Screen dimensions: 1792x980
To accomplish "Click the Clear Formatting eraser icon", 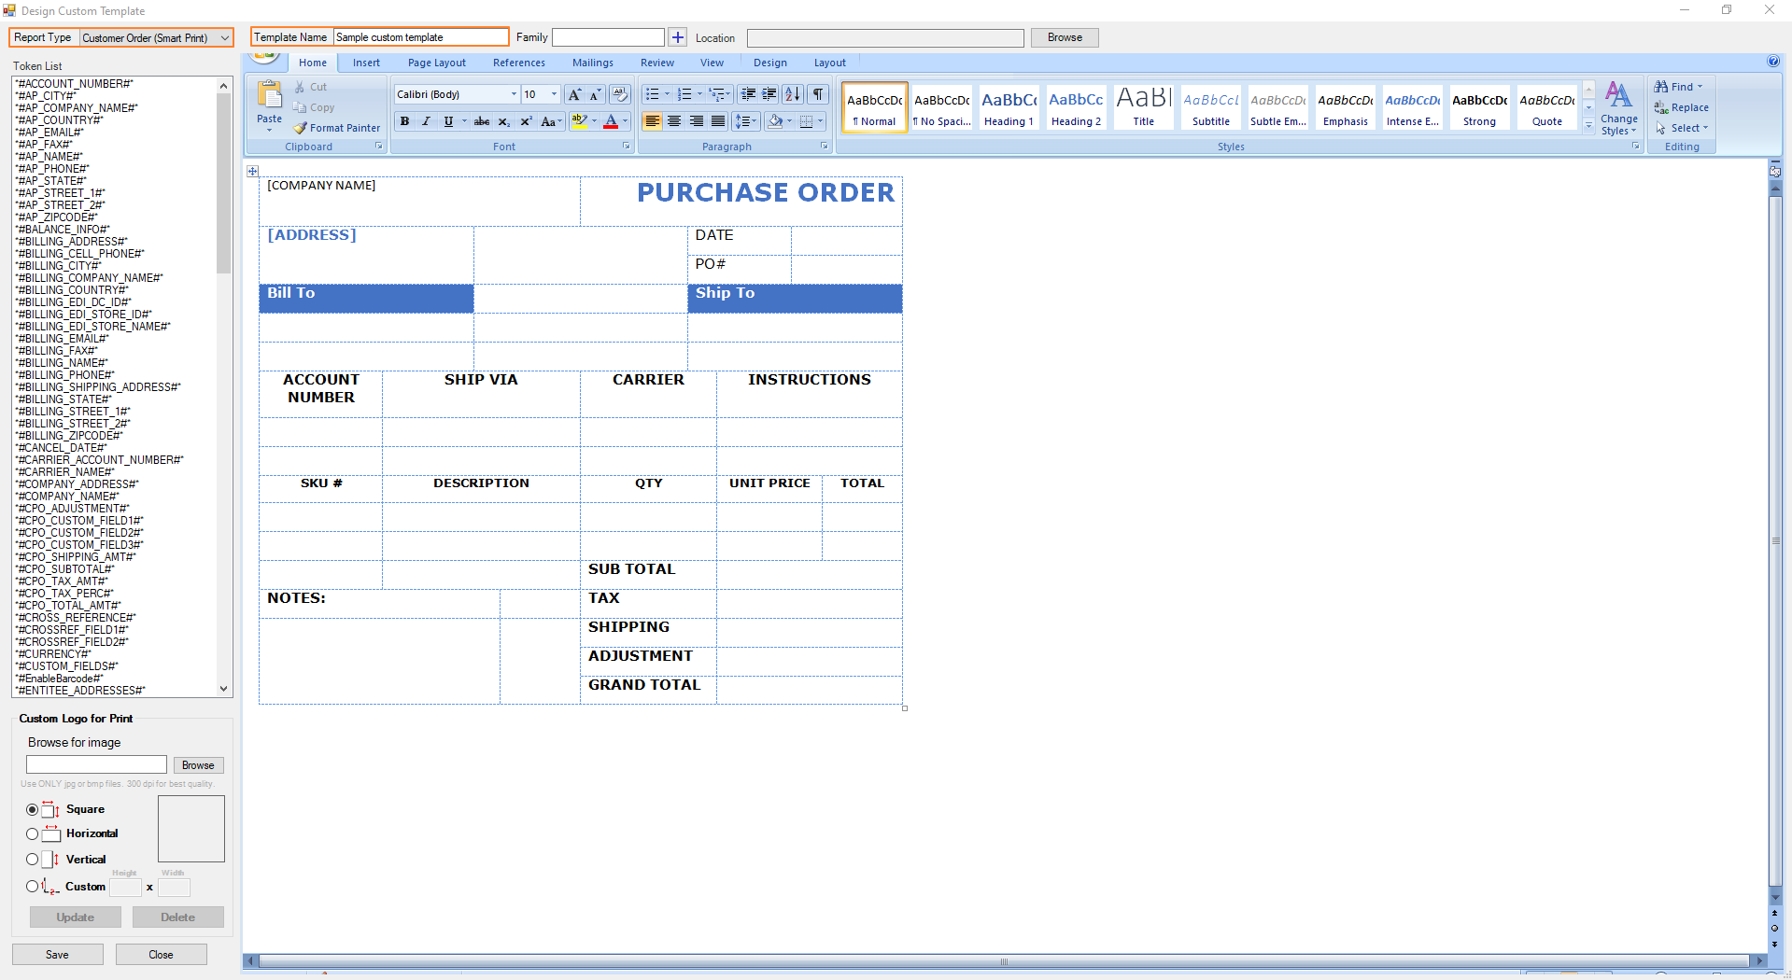I will (x=619, y=94).
